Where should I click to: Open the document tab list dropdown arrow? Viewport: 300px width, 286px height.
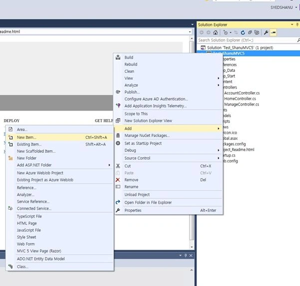click(192, 24)
